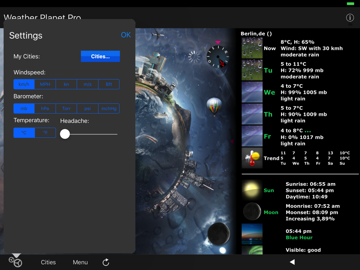Select the Tu forecast rain thumbnail

click(252, 70)
